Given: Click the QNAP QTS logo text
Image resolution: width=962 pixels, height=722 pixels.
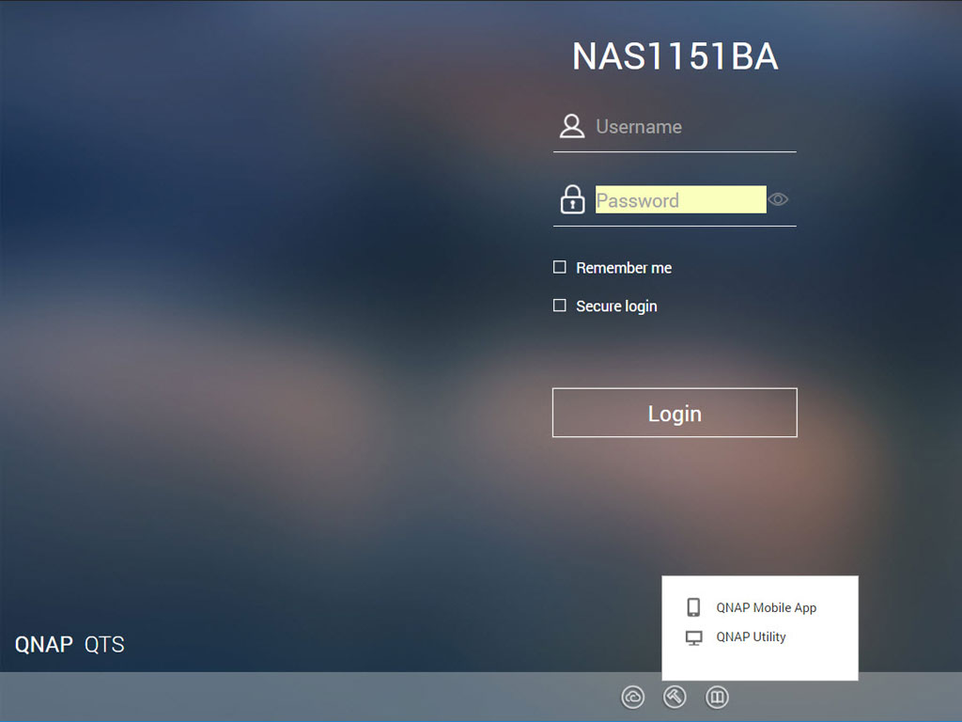Looking at the screenshot, I should pyautogui.click(x=70, y=645).
